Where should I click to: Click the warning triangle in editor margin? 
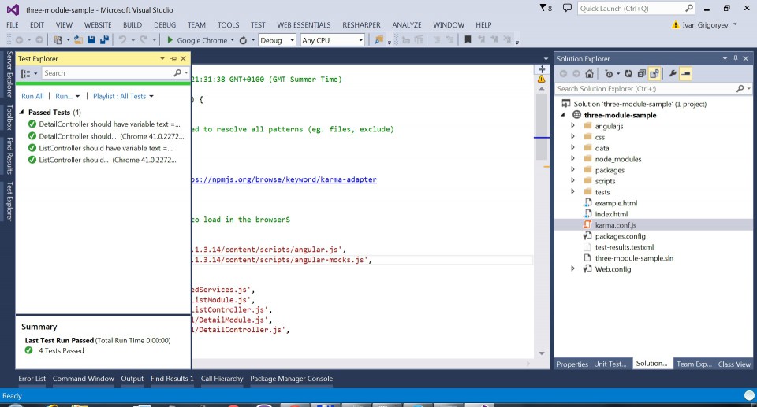(541, 79)
